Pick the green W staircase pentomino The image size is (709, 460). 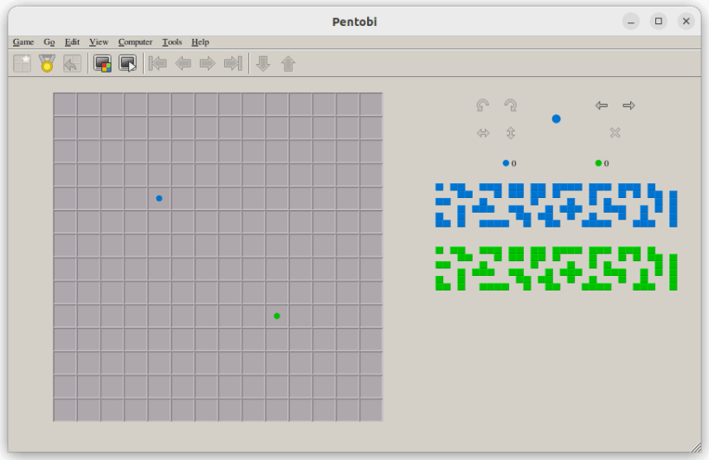click(x=520, y=279)
